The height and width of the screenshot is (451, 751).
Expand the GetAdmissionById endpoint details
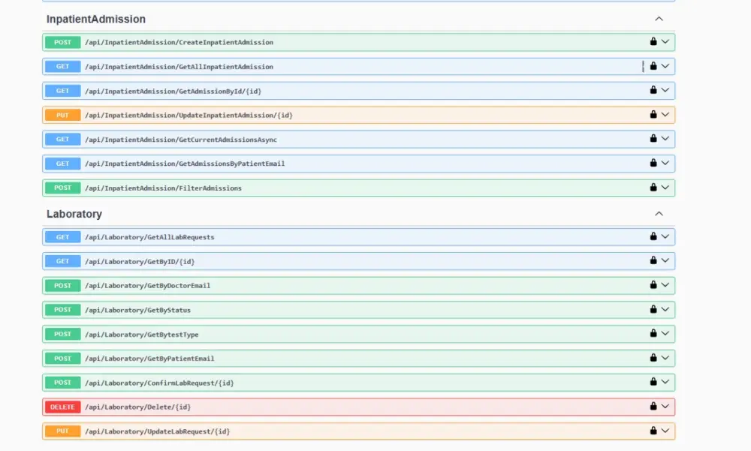[338, 90]
